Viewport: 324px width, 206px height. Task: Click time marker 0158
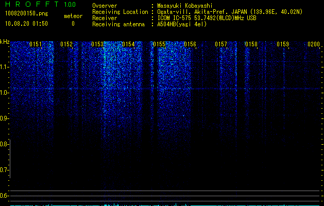coord(251,44)
